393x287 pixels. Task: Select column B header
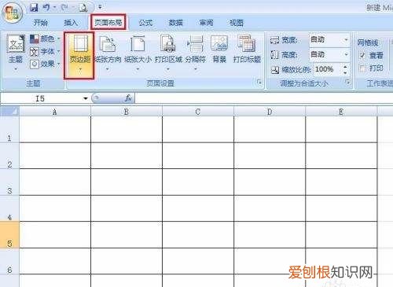pos(127,112)
